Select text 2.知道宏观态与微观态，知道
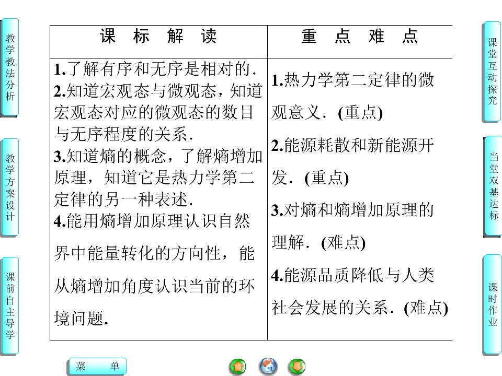Viewport: 502px width, 376px height. pyautogui.click(x=158, y=91)
